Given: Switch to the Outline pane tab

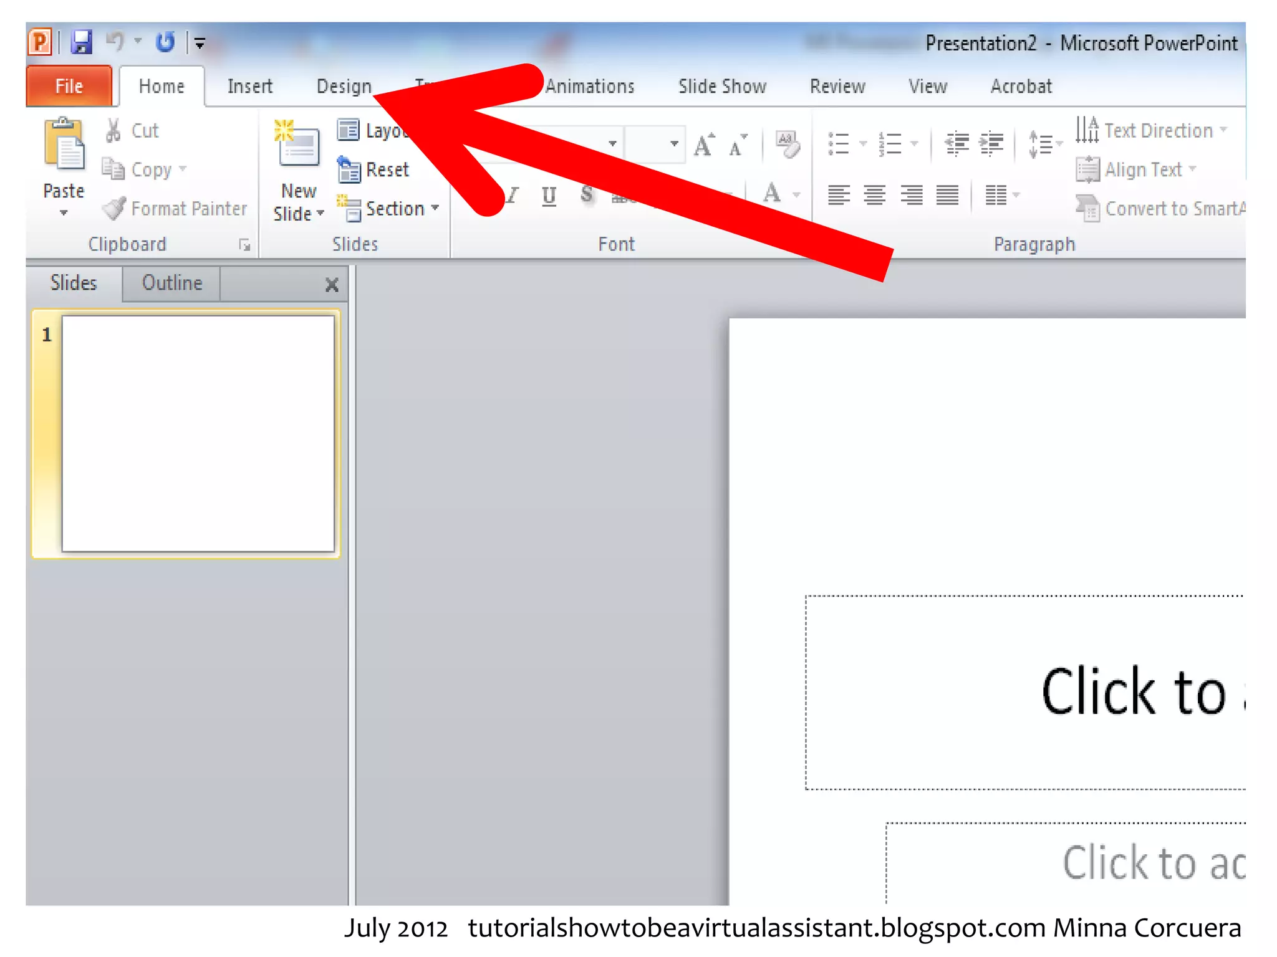Looking at the screenshot, I should click(171, 283).
